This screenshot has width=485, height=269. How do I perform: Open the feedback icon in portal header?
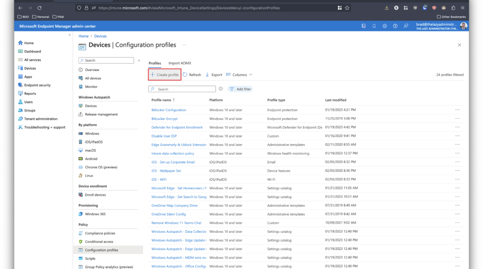click(406, 26)
